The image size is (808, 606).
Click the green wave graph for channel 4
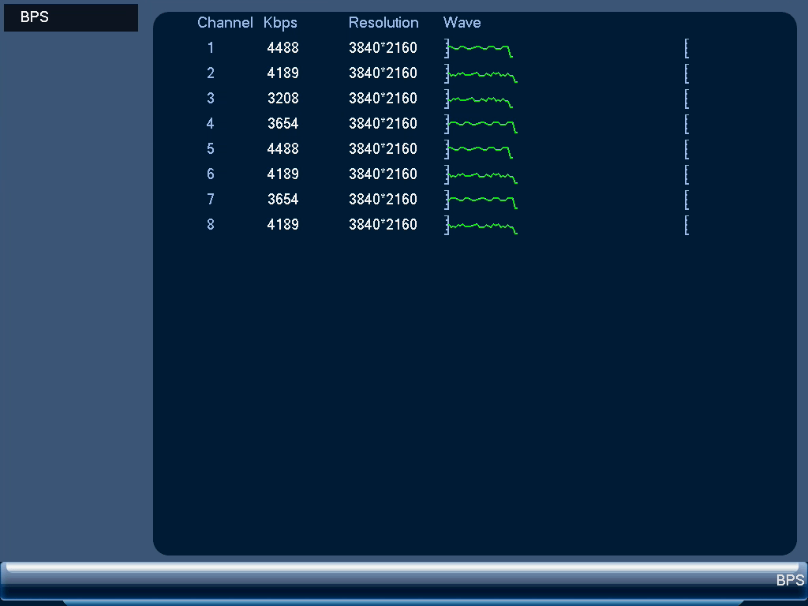(x=482, y=126)
